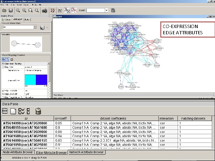Image resolution: width=215 pixels, height=161 pixels.
Task: Switch to Network Attribute Browser tab
Action: click(x=87, y=152)
